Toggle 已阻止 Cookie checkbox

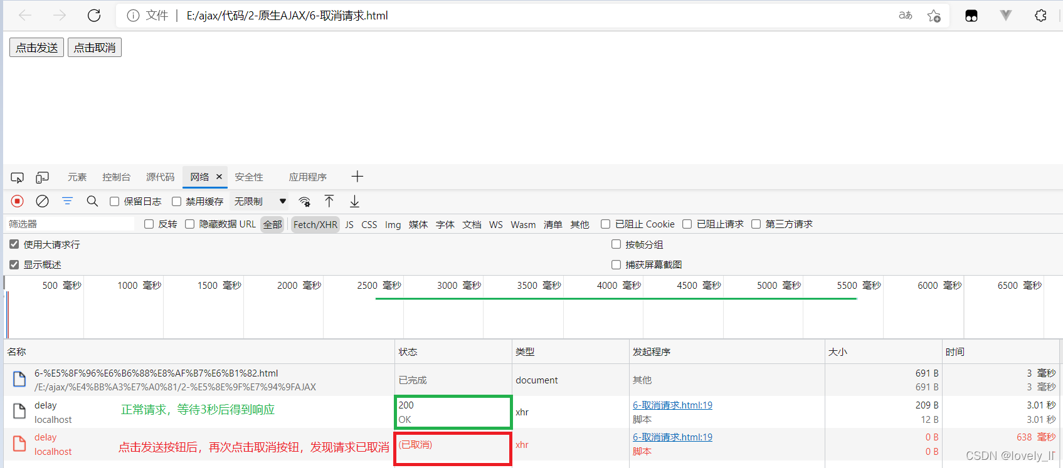coord(605,224)
